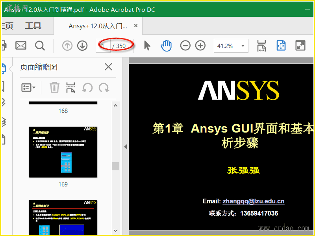
Task: Click the lowest icon in the sidebar
Action: [4, 140]
